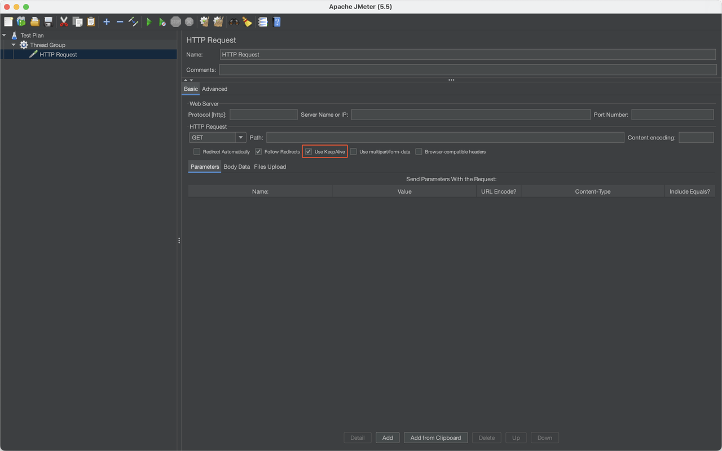Switch to the Advanced tab
This screenshot has width=722, height=451.
[214, 89]
